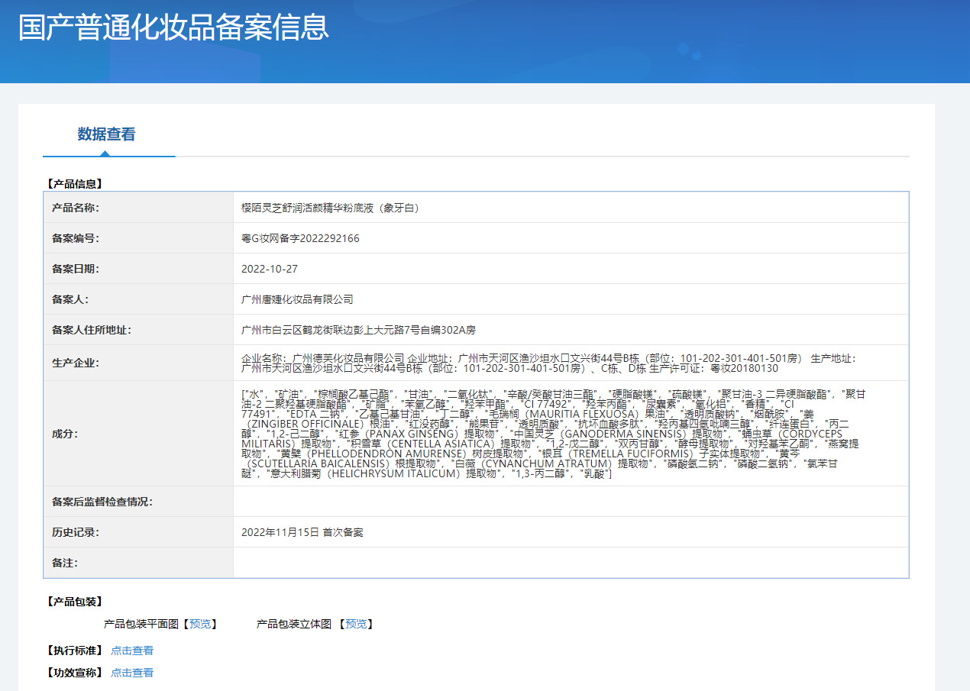
Task: Open 预览 link for 产品包装平面图
Action: click(x=200, y=625)
